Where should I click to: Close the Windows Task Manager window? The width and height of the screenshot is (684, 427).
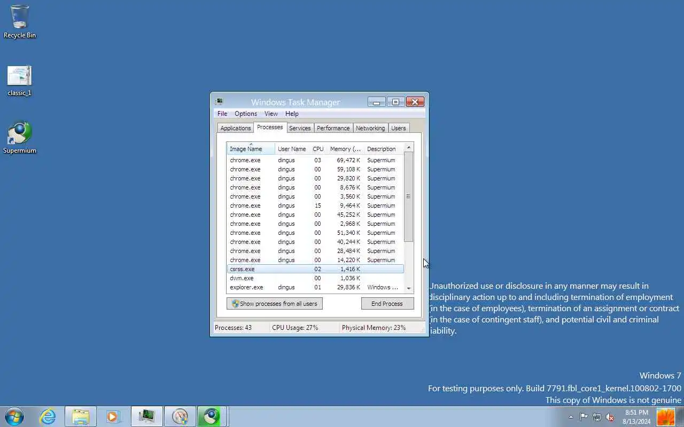[415, 102]
